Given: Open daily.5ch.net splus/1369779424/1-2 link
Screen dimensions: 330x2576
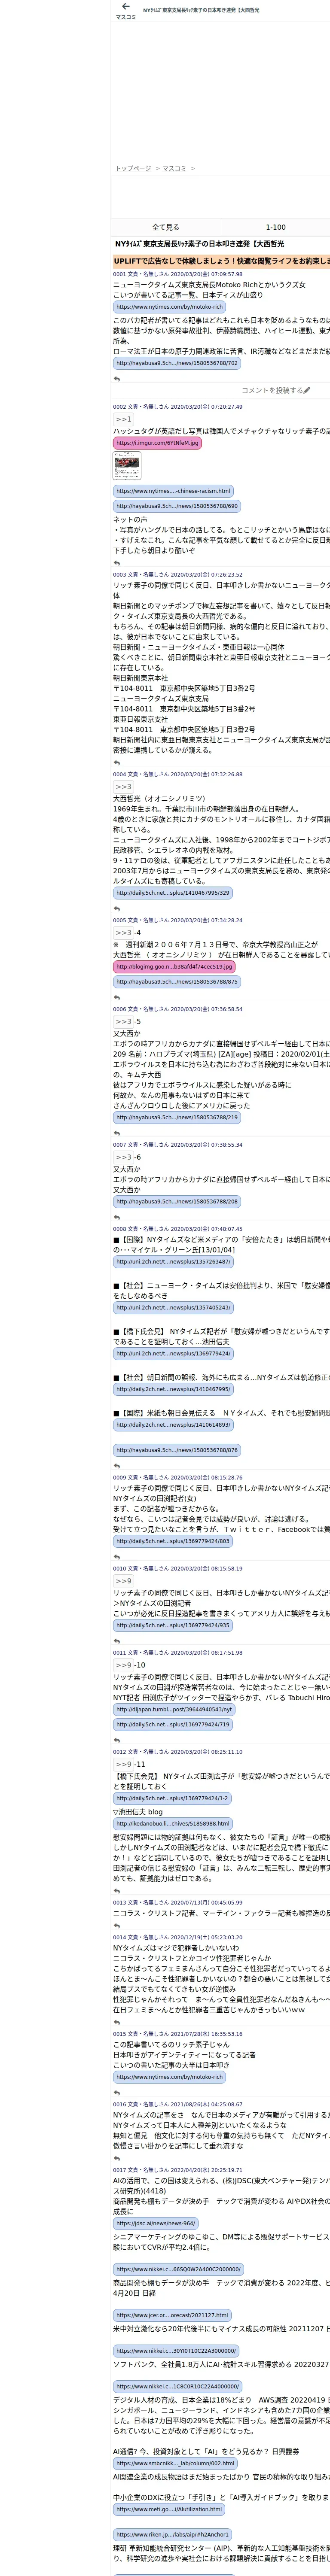Looking at the screenshot, I should (172, 1798).
